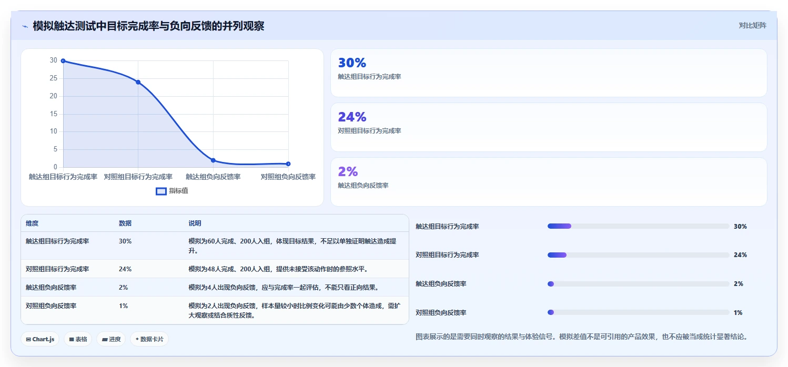788x367 pixels.
Task: Click the 数据卡片 chip
Action: 149,339
